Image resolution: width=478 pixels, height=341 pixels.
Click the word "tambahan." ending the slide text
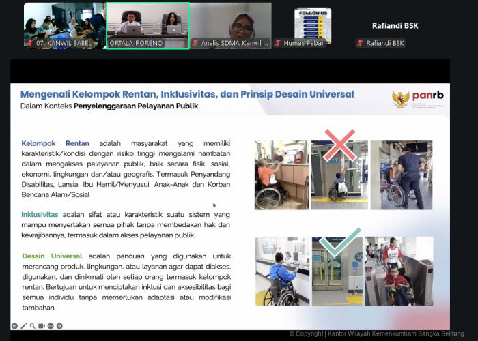39,308
